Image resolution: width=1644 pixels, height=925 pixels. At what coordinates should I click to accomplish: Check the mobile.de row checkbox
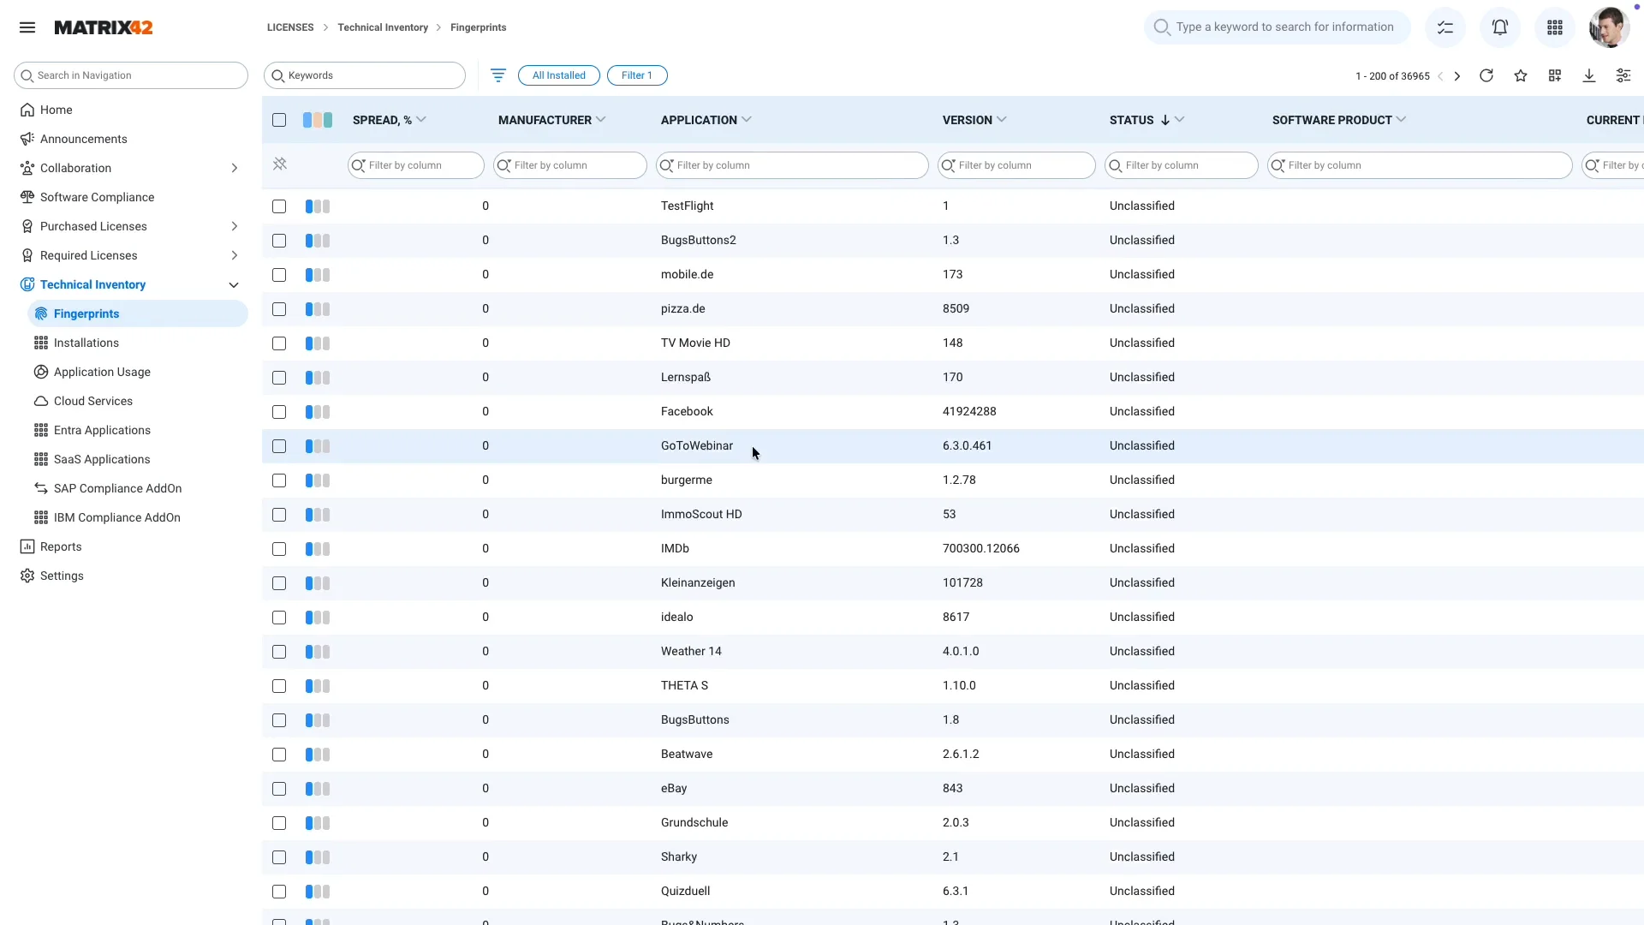click(279, 275)
